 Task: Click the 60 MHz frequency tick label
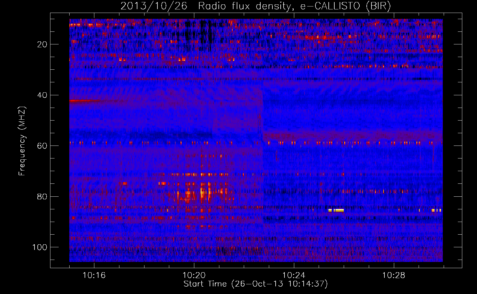tap(42, 146)
